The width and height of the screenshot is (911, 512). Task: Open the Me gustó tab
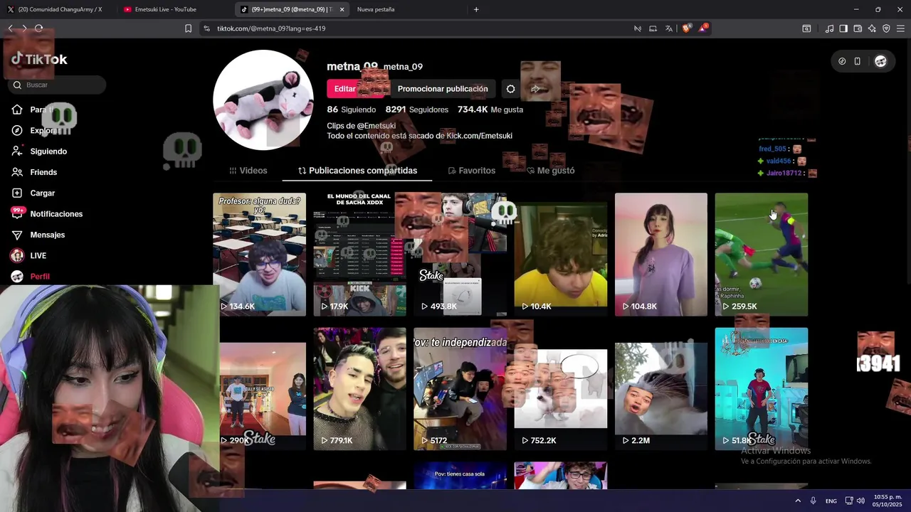coord(550,171)
